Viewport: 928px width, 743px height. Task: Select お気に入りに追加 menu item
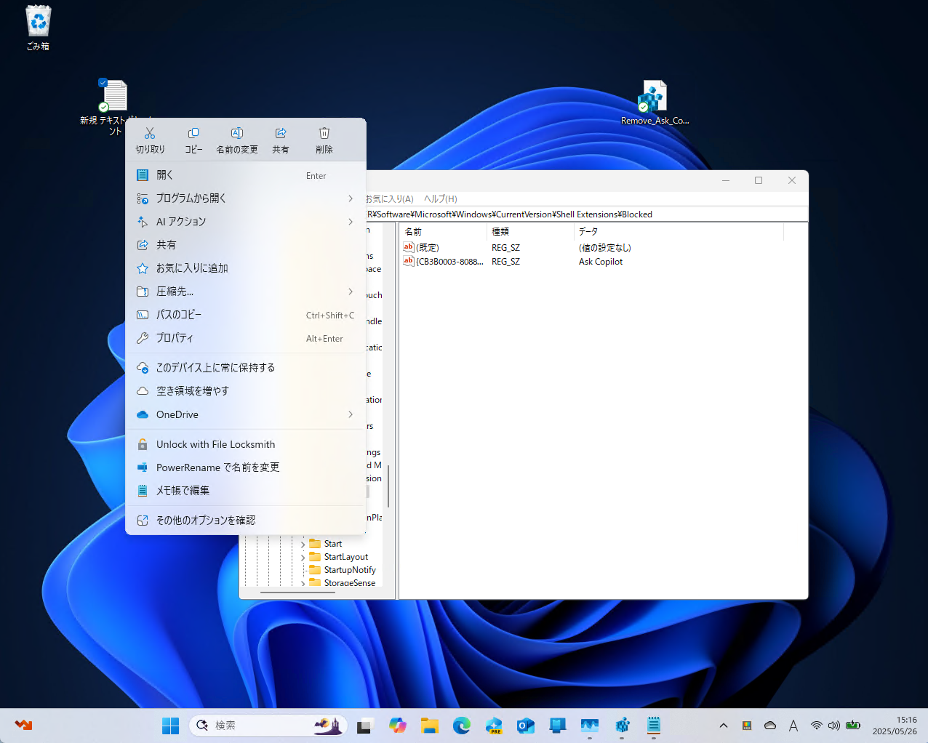point(246,268)
